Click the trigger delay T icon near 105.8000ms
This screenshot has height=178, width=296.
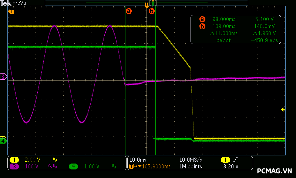pyautogui.click(x=132, y=167)
